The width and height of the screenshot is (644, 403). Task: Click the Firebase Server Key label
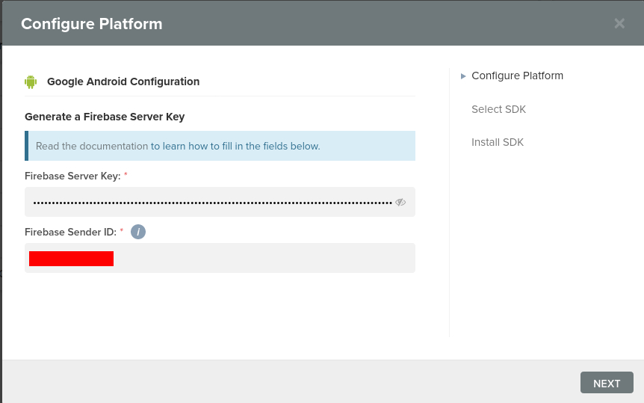(x=72, y=176)
